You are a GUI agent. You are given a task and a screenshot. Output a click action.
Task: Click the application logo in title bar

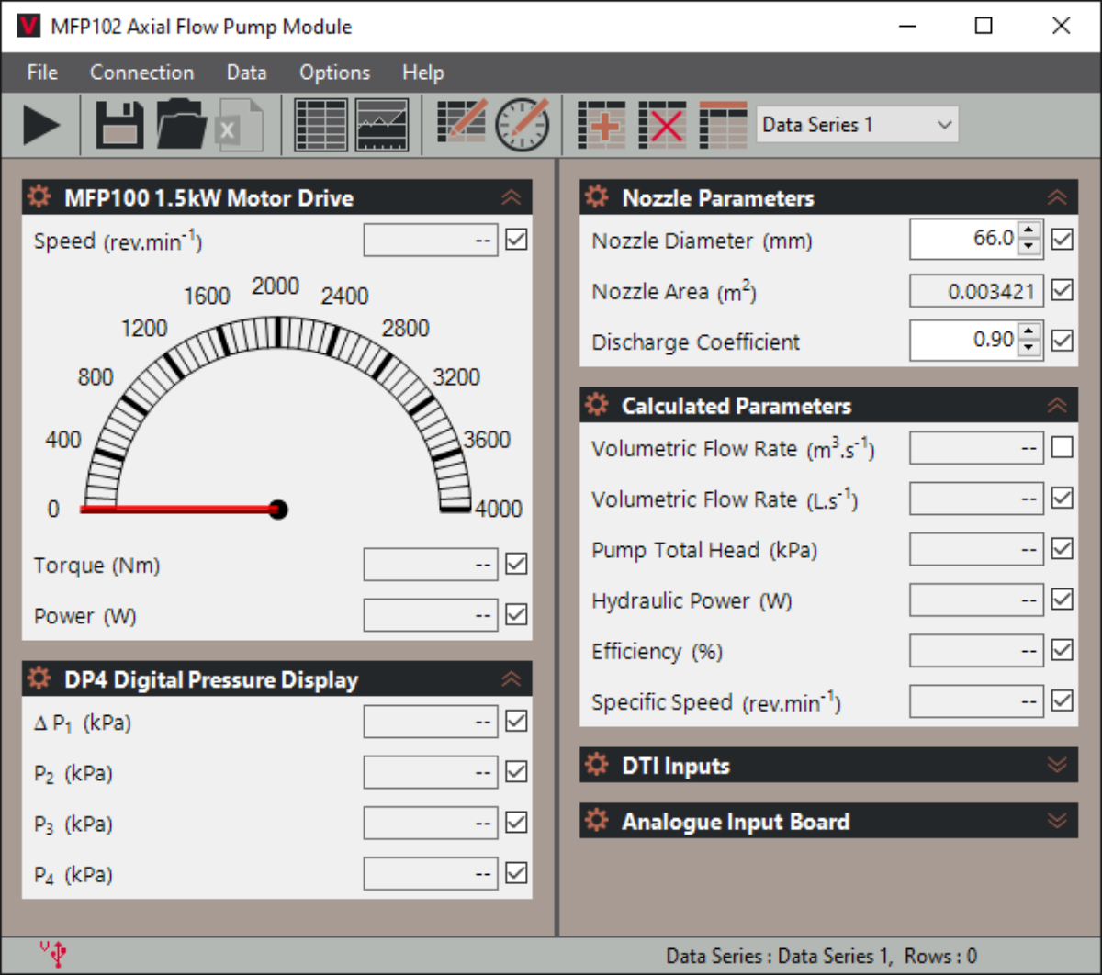pos(28,26)
